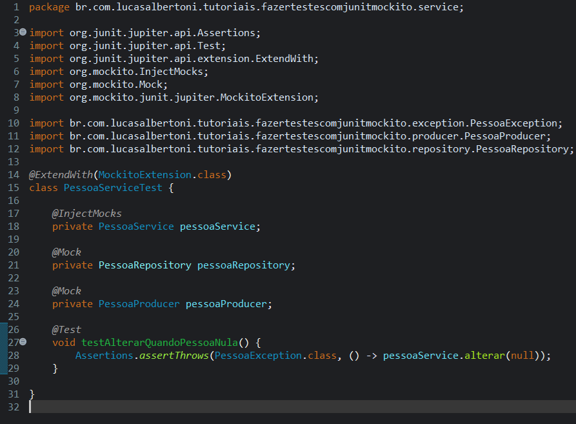The width and height of the screenshot is (576, 424).
Task: Select the @Mock annotation above pessoaRepository
Action: coord(66,252)
